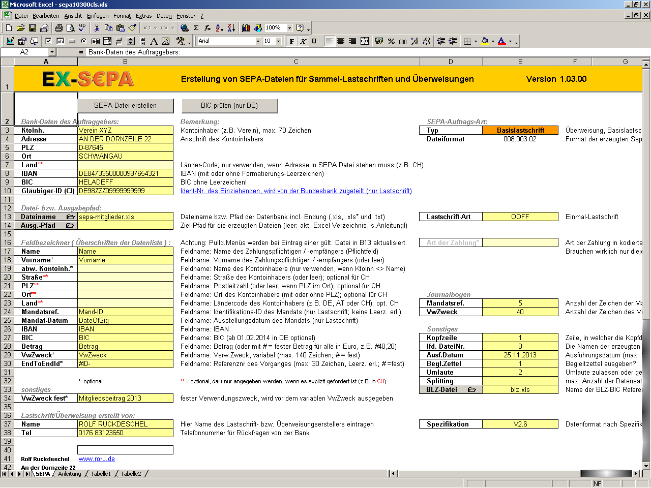This screenshot has width=651, height=488.
Task: Click inside the formula bar
Action: pos(203,51)
